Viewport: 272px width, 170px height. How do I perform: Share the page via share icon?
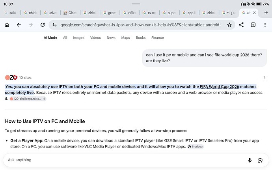[241, 25]
